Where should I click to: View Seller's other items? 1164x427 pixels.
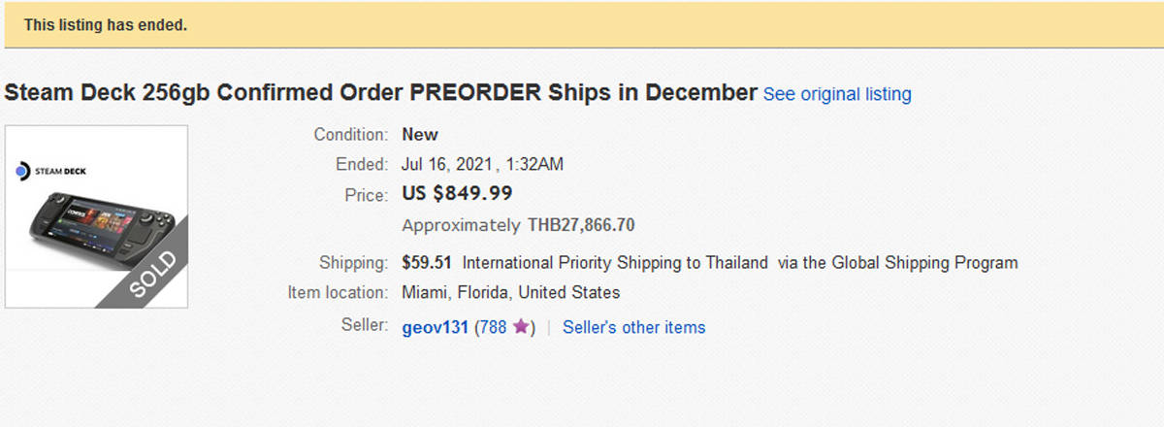click(x=633, y=327)
